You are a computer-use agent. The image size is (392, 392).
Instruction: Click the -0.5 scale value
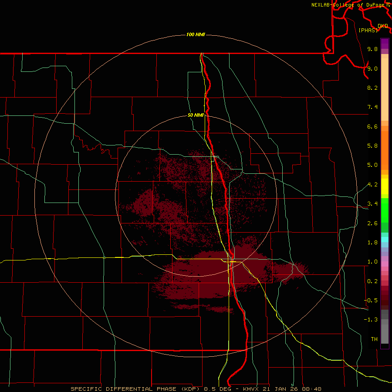coord(371,300)
